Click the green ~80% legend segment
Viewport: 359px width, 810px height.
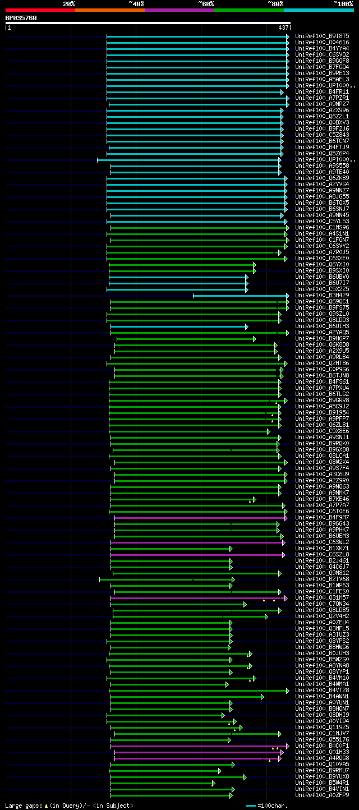tap(249, 10)
